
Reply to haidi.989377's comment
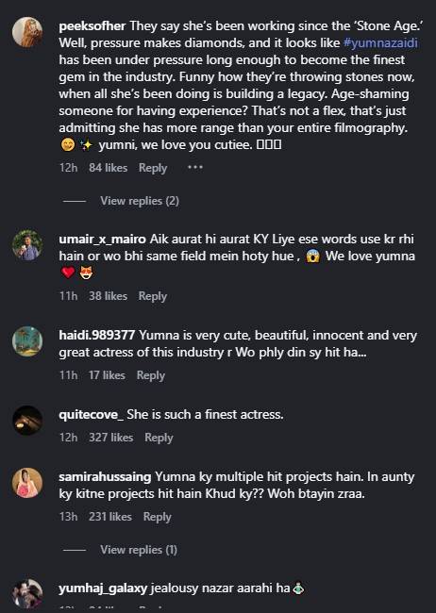tap(151, 375)
